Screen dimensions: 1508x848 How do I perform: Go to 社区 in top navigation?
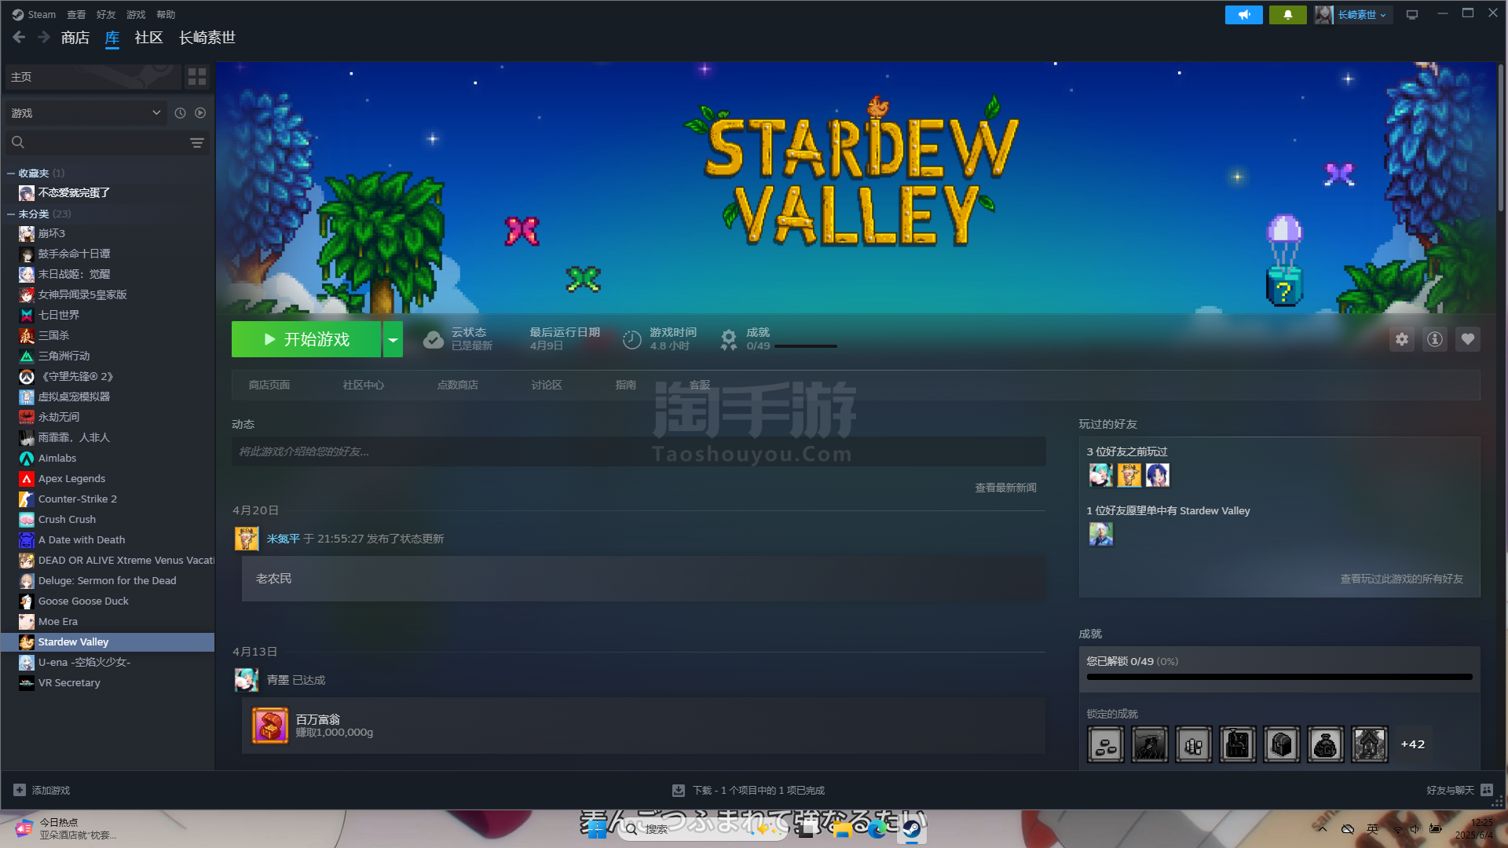coord(148,38)
